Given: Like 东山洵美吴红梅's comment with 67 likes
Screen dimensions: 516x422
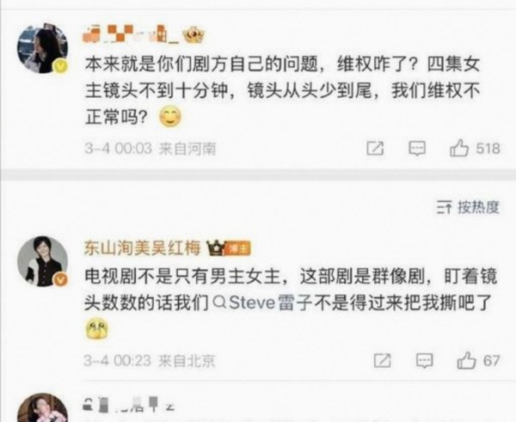Looking at the screenshot, I should click(466, 360).
